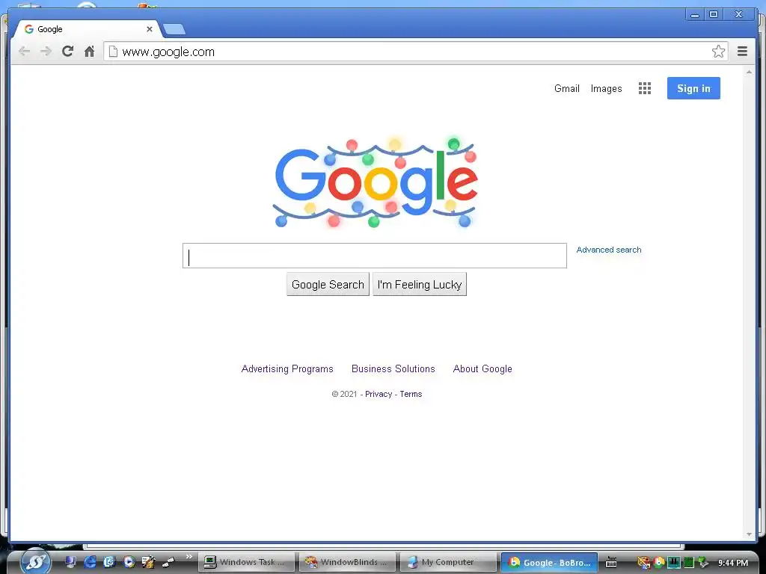Open the Privacy link in footer
Viewport: 766px width, 574px height.
point(379,394)
